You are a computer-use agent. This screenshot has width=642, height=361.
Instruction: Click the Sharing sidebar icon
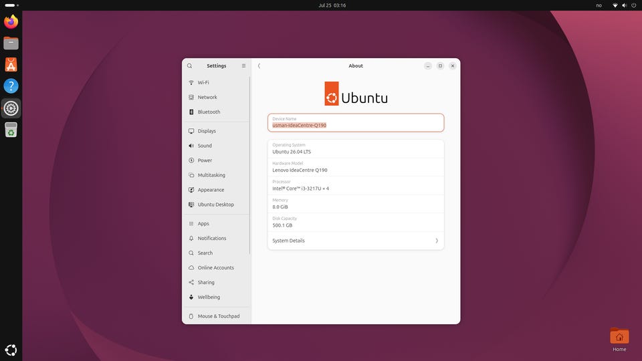pyautogui.click(x=191, y=282)
